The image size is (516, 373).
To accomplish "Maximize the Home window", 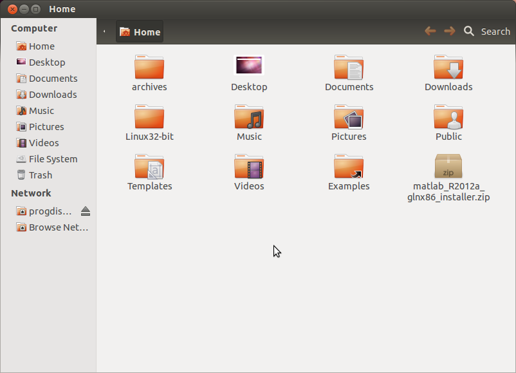I will pos(35,9).
